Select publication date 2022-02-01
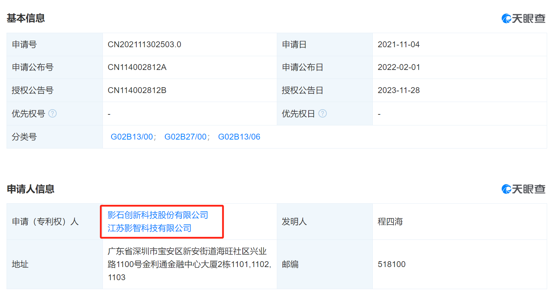 pyautogui.click(x=399, y=67)
